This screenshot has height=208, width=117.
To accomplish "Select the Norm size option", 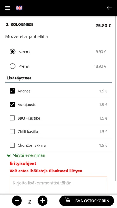I will 13,52.
